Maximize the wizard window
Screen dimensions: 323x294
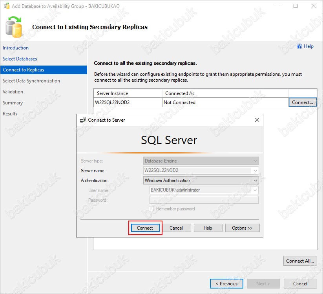pos(296,6)
